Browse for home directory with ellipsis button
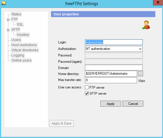Screen dimensions: 163x138 coord(140,74)
